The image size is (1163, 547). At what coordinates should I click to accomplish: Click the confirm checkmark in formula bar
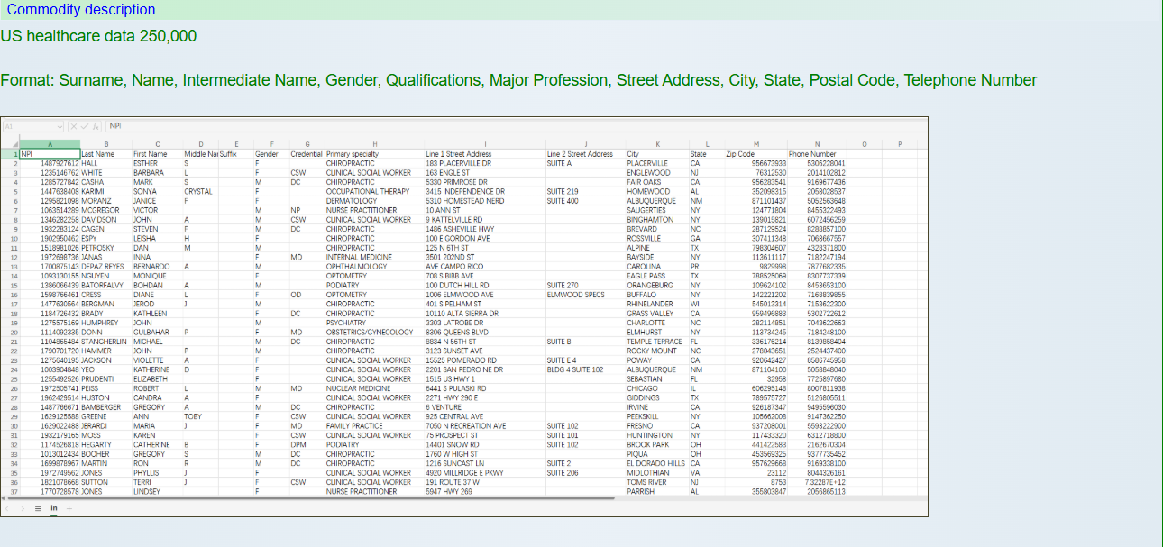(85, 126)
